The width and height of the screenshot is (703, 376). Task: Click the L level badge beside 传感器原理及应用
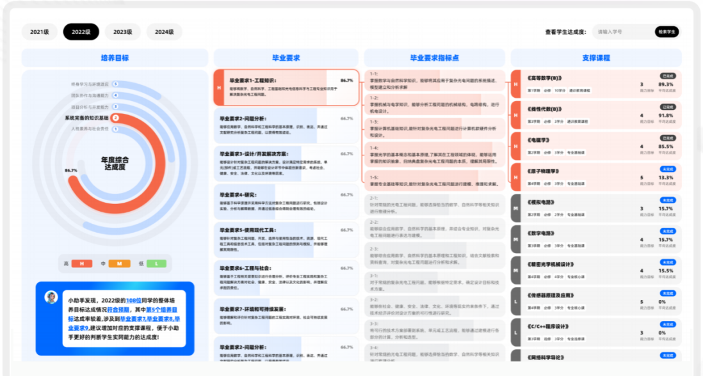coord(516,301)
